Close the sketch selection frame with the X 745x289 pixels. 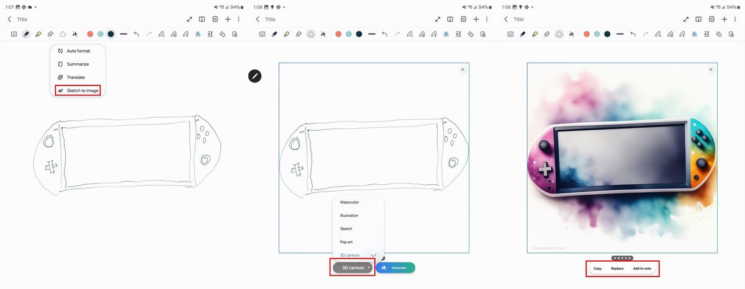point(463,69)
